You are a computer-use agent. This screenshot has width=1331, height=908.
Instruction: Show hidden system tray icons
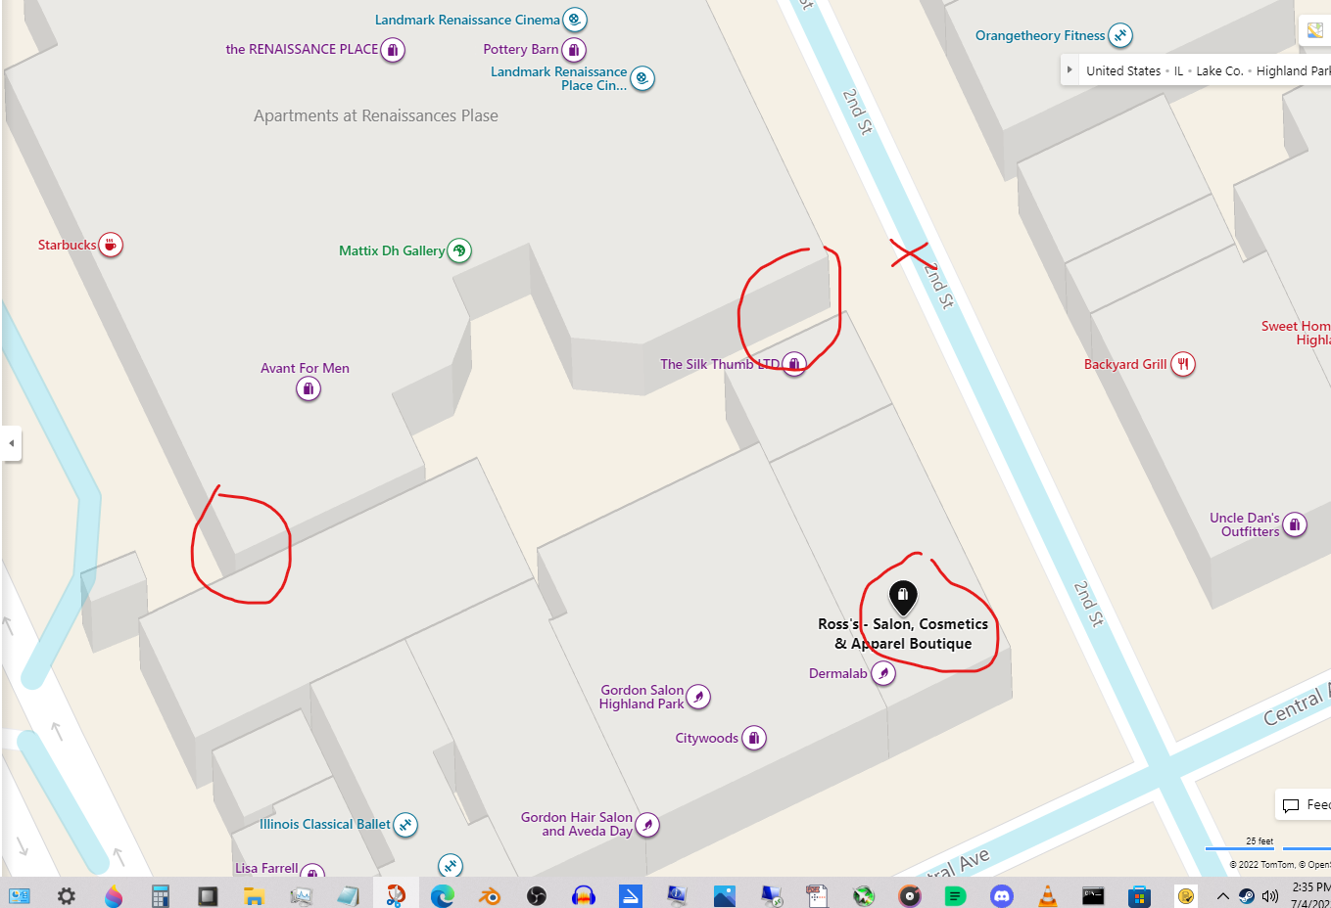click(x=1222, y=896)
